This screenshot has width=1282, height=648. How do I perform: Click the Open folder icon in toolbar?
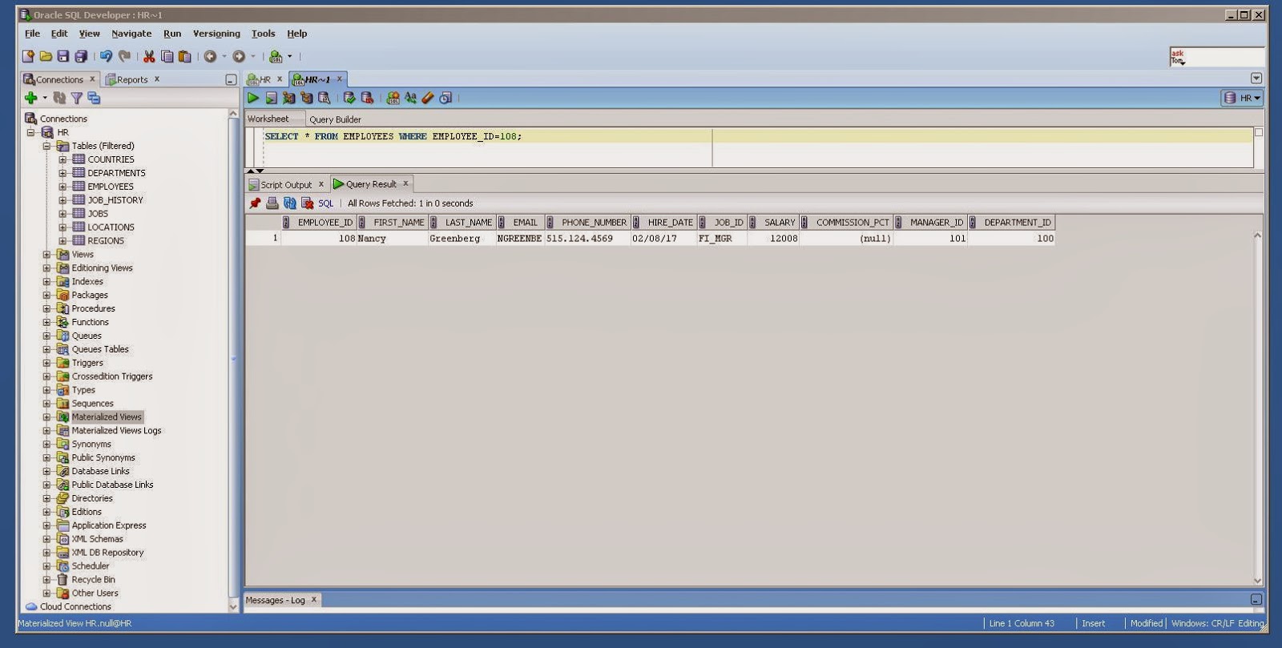46,56
